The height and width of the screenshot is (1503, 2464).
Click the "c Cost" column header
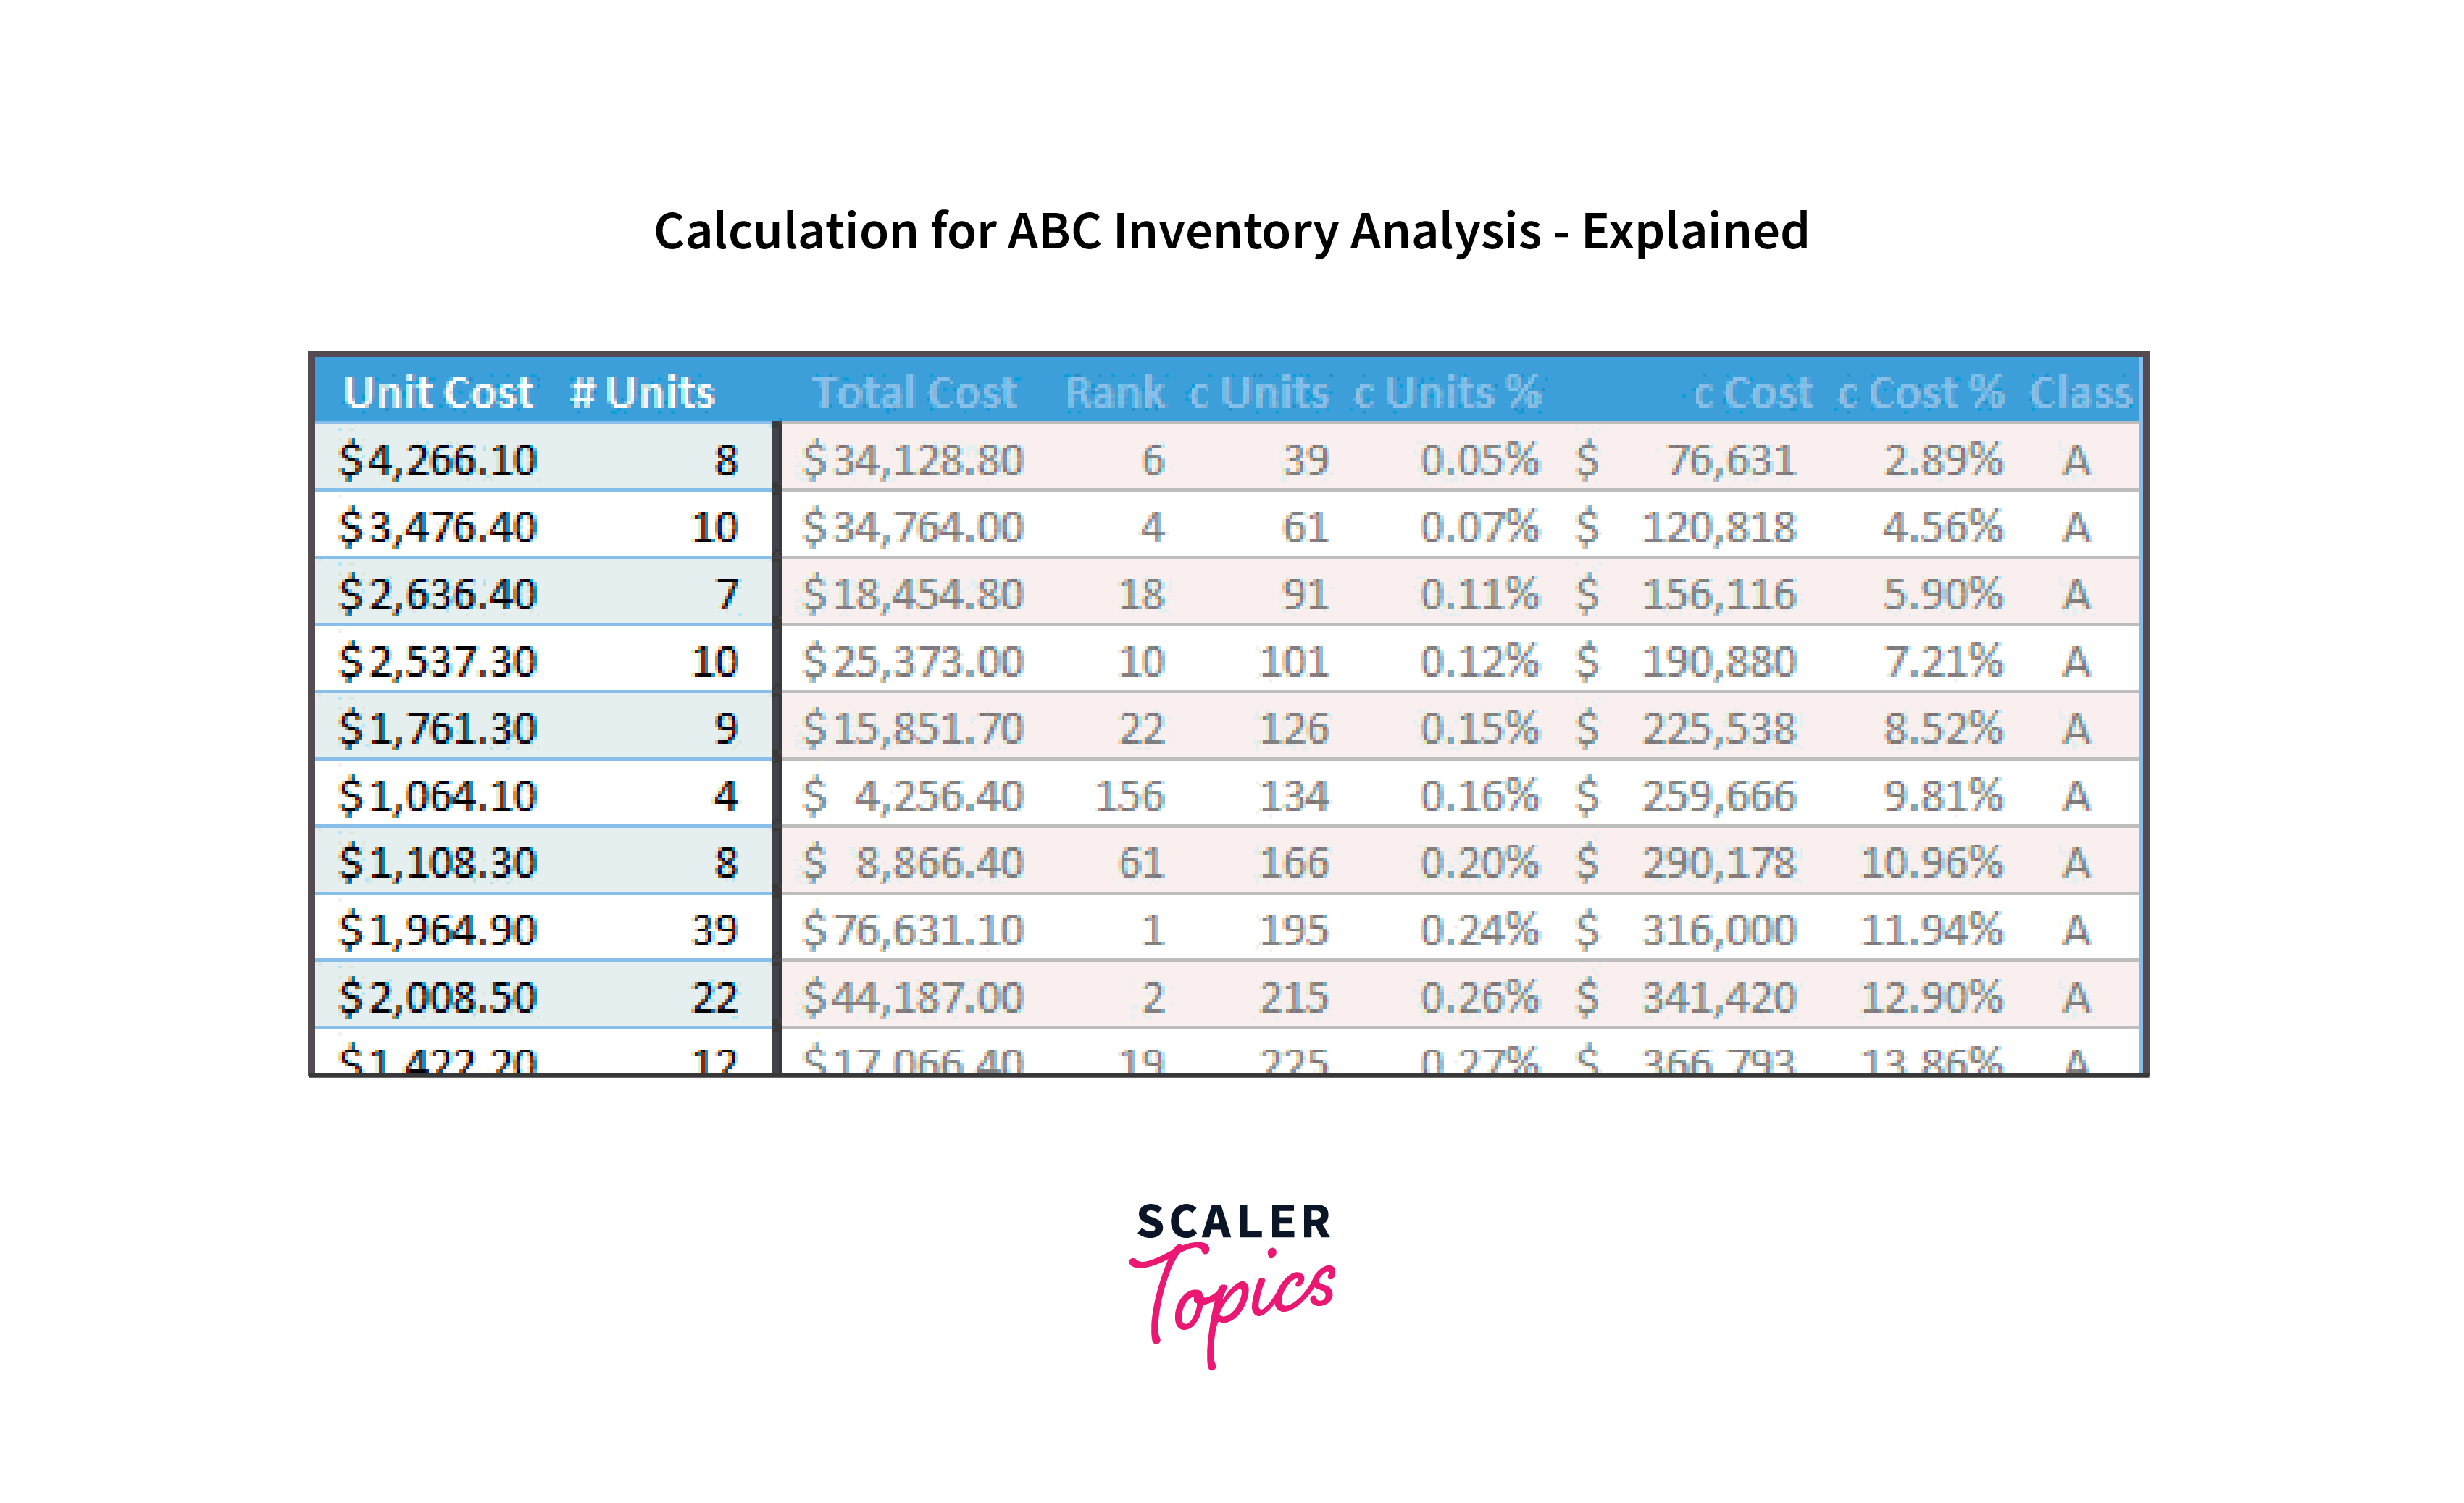click(1752, 392)
